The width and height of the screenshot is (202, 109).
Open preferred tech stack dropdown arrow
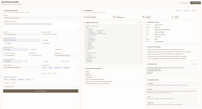tap(77, 80)
